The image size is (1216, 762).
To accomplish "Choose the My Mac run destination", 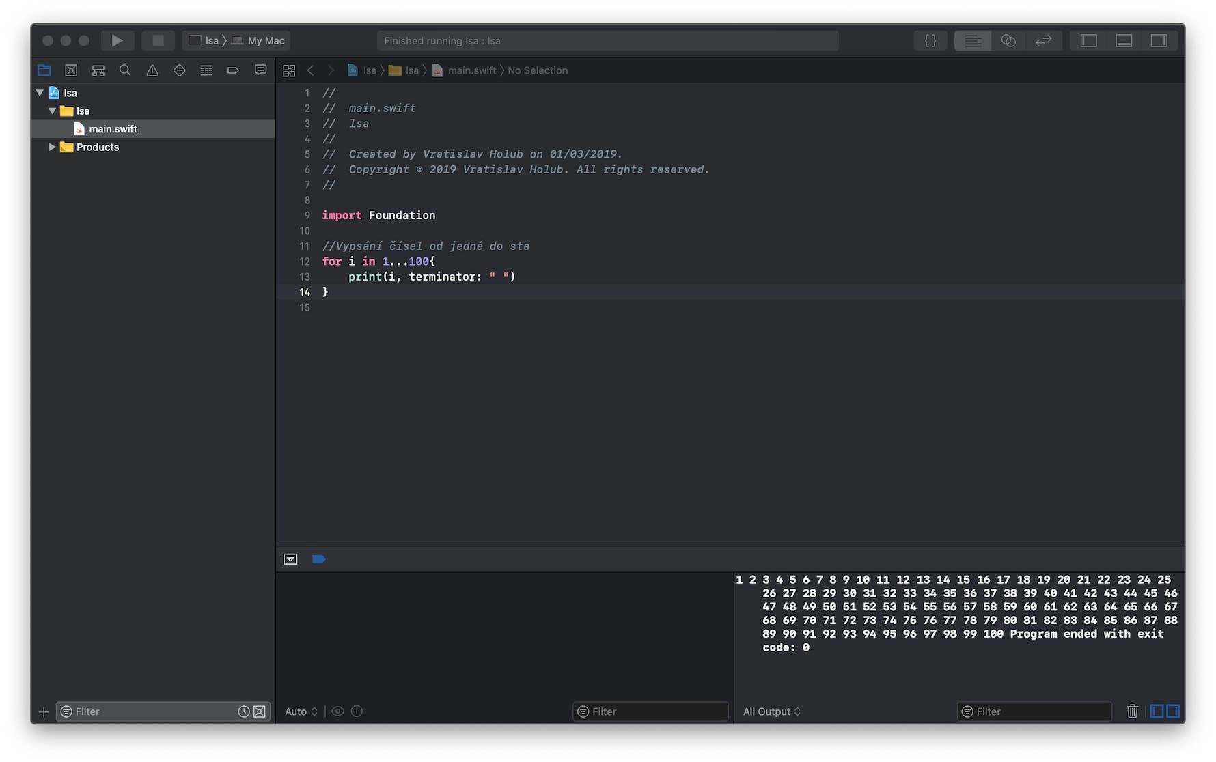I will (x=258, y=40).
